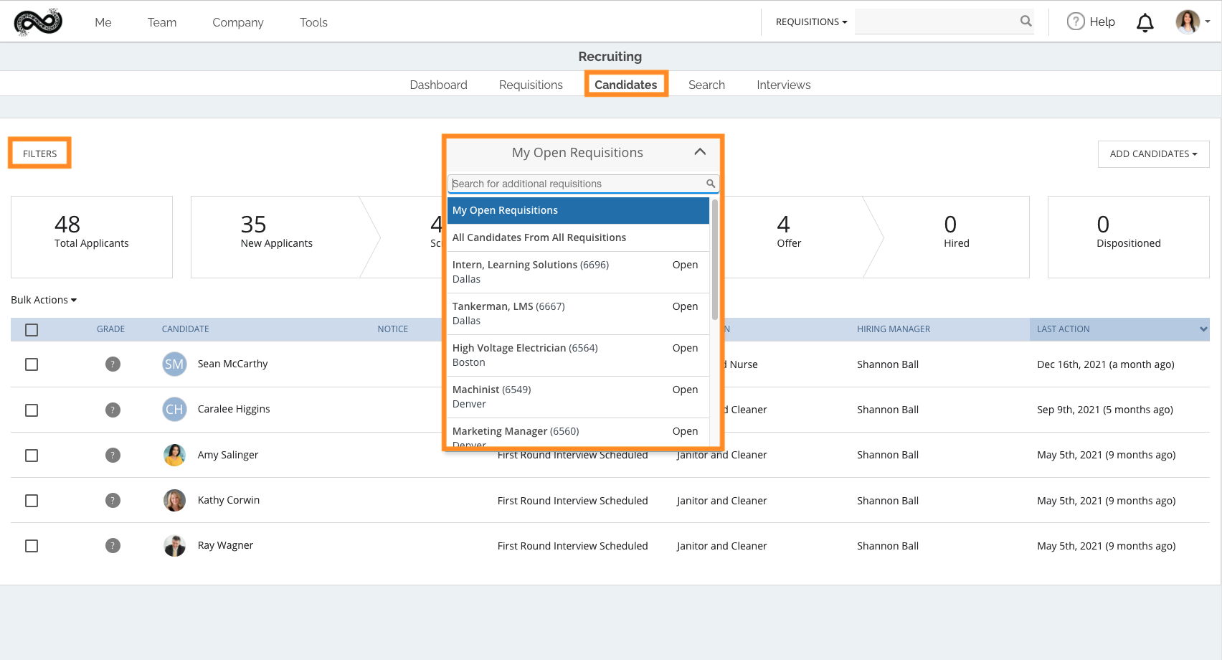Screen dimensions: 1222x660
Task: Open the Help question mark icon
Action: point(1075,22)
